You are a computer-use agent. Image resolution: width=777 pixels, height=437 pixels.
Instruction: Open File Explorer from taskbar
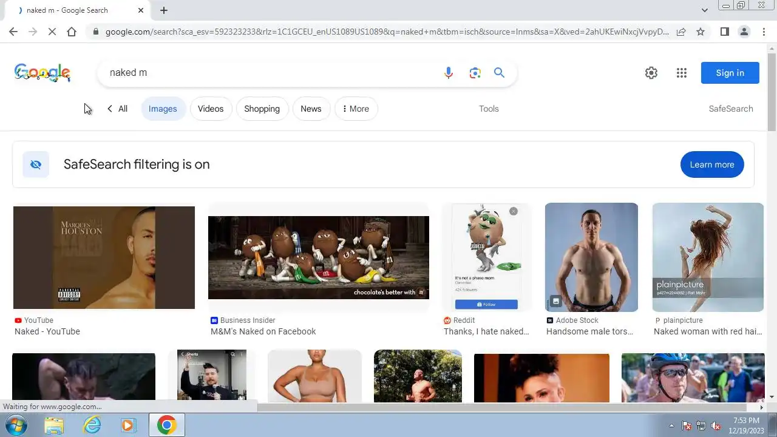54,425
